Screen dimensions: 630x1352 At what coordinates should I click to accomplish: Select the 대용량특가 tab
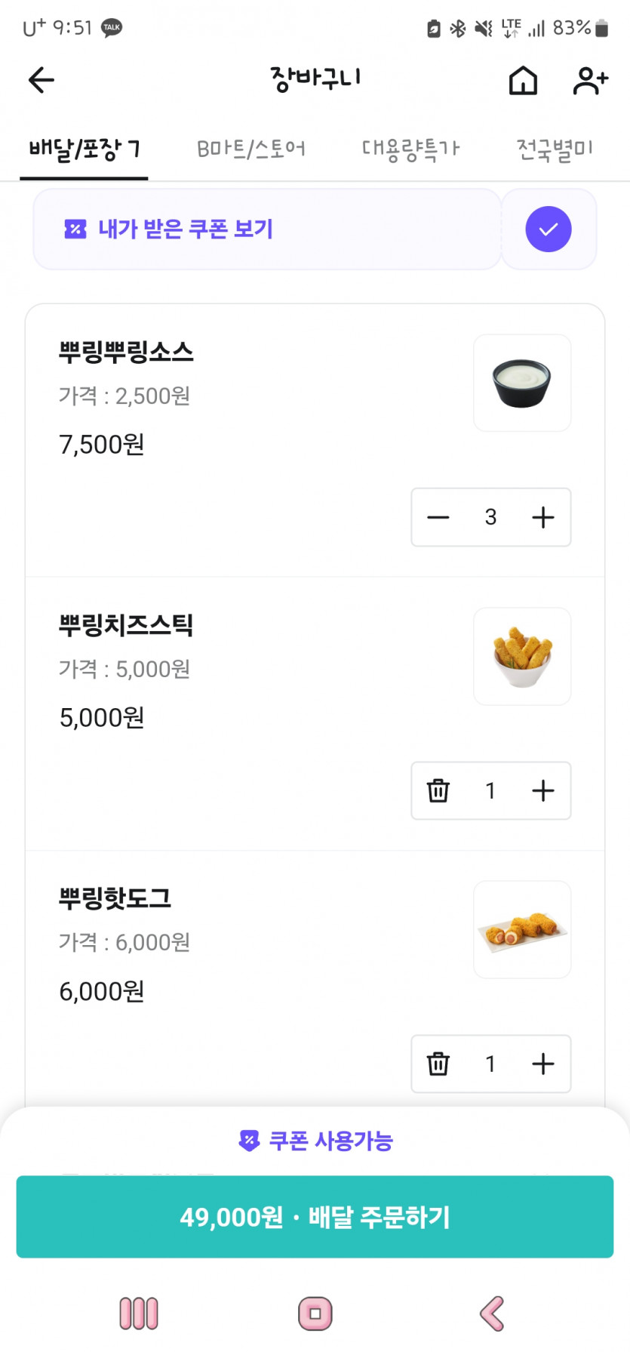(410, 149)
